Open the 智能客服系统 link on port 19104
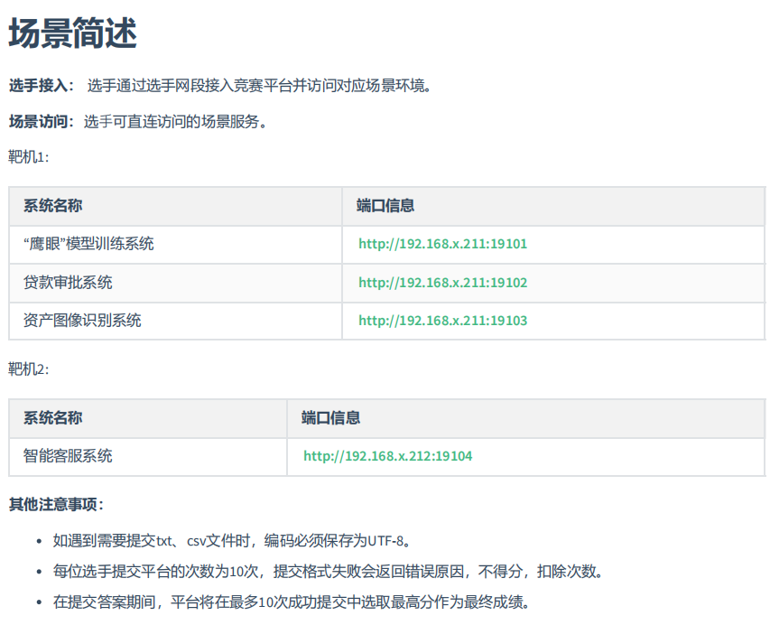 387,456
